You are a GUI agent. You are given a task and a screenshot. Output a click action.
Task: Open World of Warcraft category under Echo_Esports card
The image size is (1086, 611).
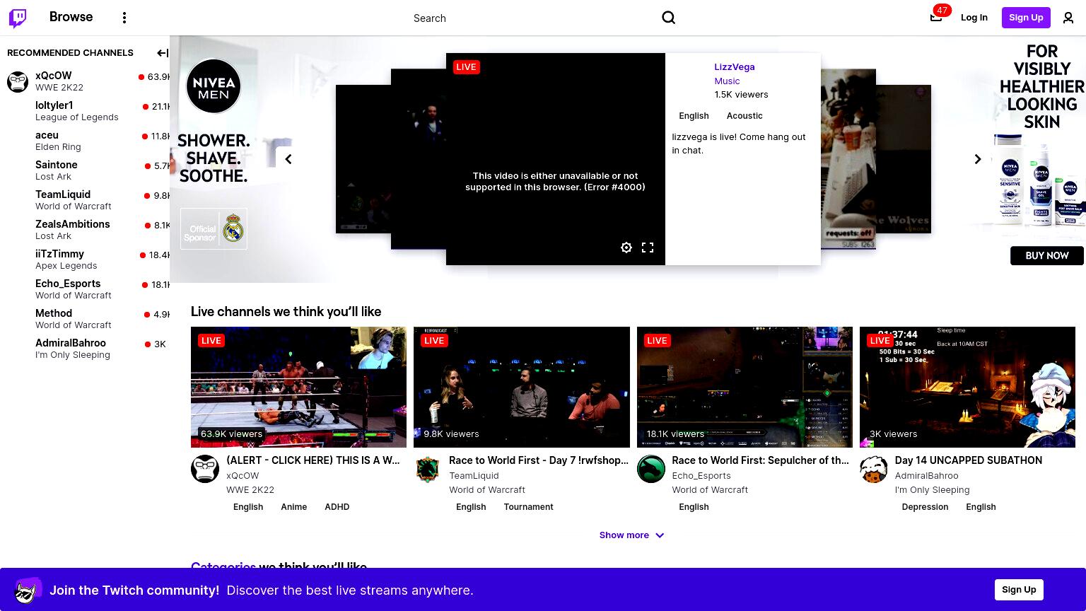point(710,490)
